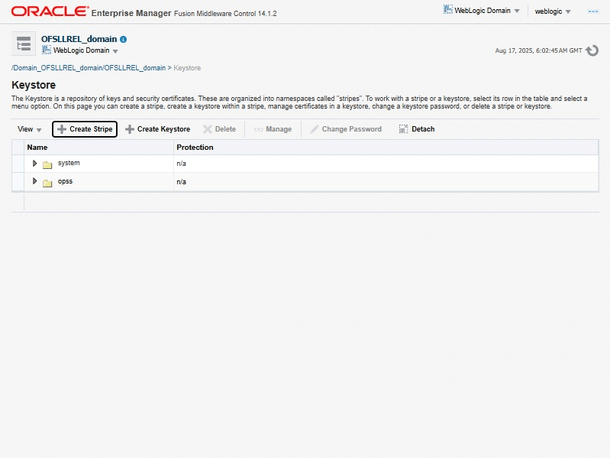Detach the keystore table

pyautogui.click(x=417, y=129)
